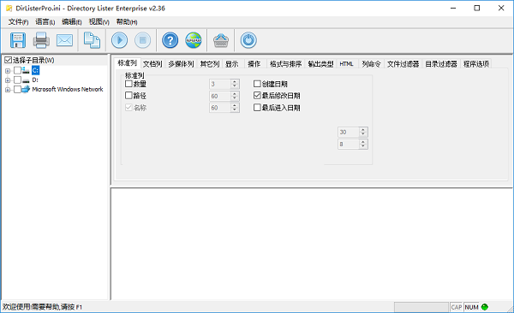This screenshot has height=313, width=514.
Task: Switch to the 其它列 tab
Action: coord(210,64)
